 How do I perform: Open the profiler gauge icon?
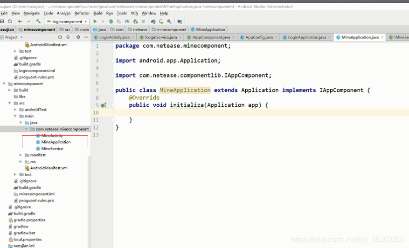tap(127, 21)
